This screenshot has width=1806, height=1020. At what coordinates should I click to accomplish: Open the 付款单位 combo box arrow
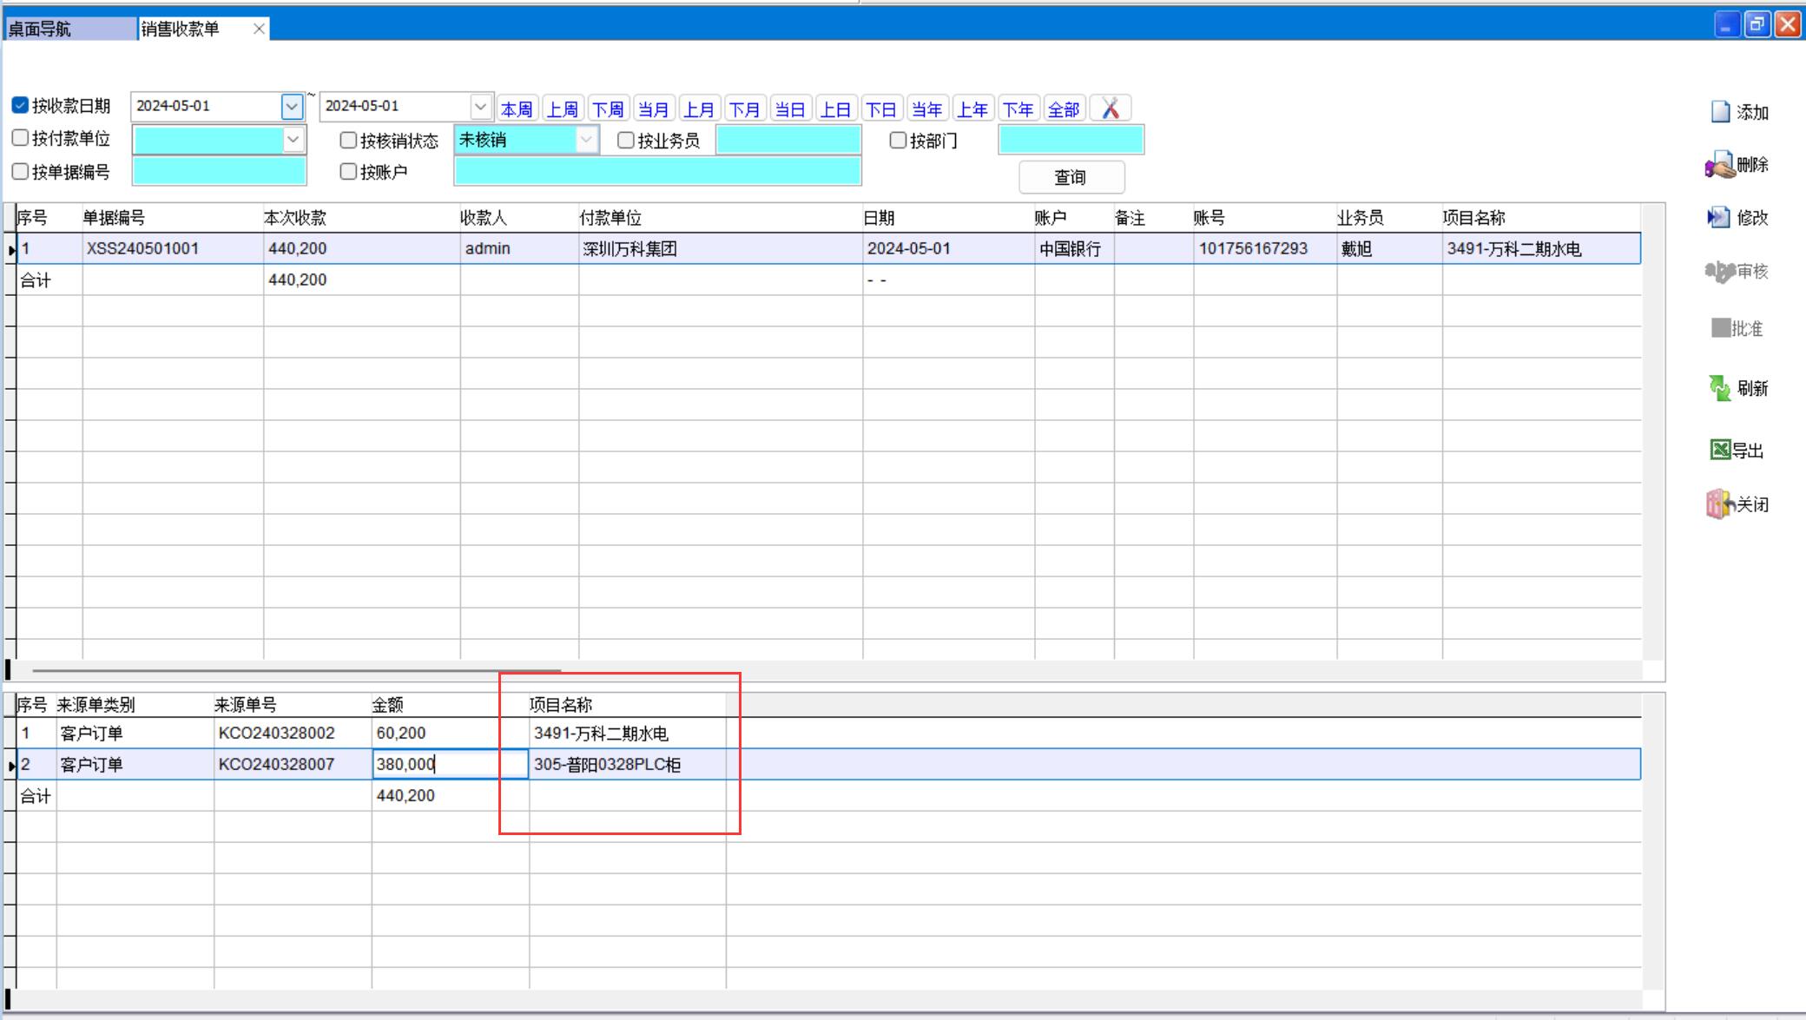293,139
